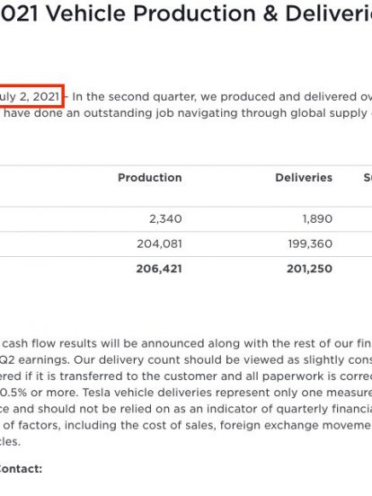Click the 2,340 production figure
The width and height of the screenshot is (372, 496).
165,219
